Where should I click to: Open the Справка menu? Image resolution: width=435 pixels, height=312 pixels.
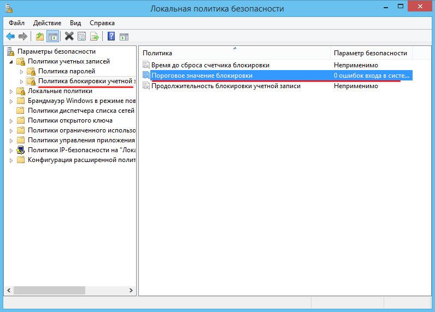pos(102,23)
